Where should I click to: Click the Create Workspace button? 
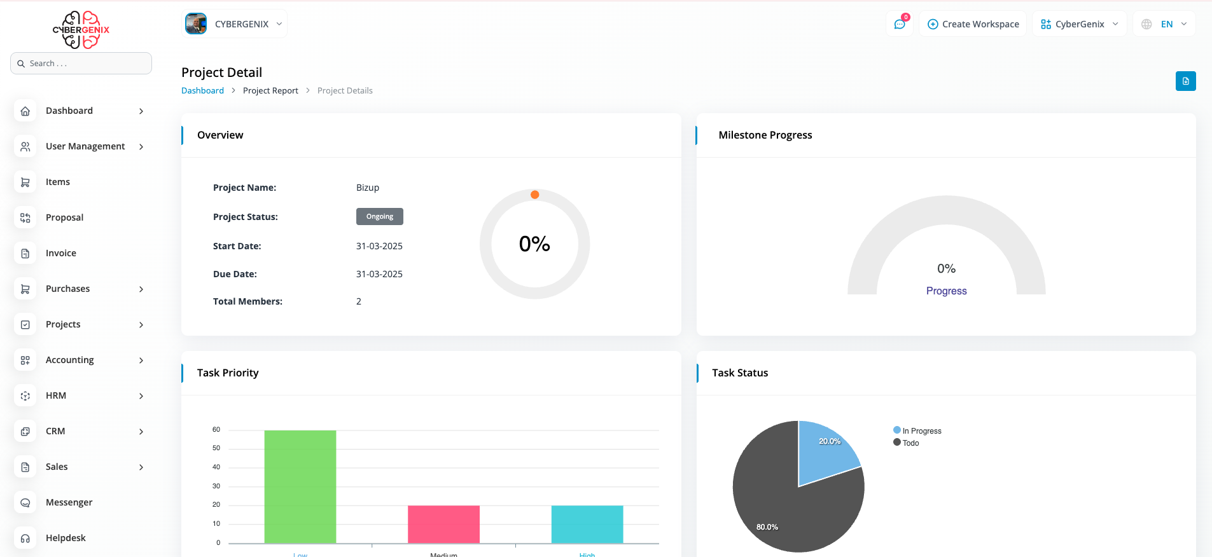coord(973,24)
